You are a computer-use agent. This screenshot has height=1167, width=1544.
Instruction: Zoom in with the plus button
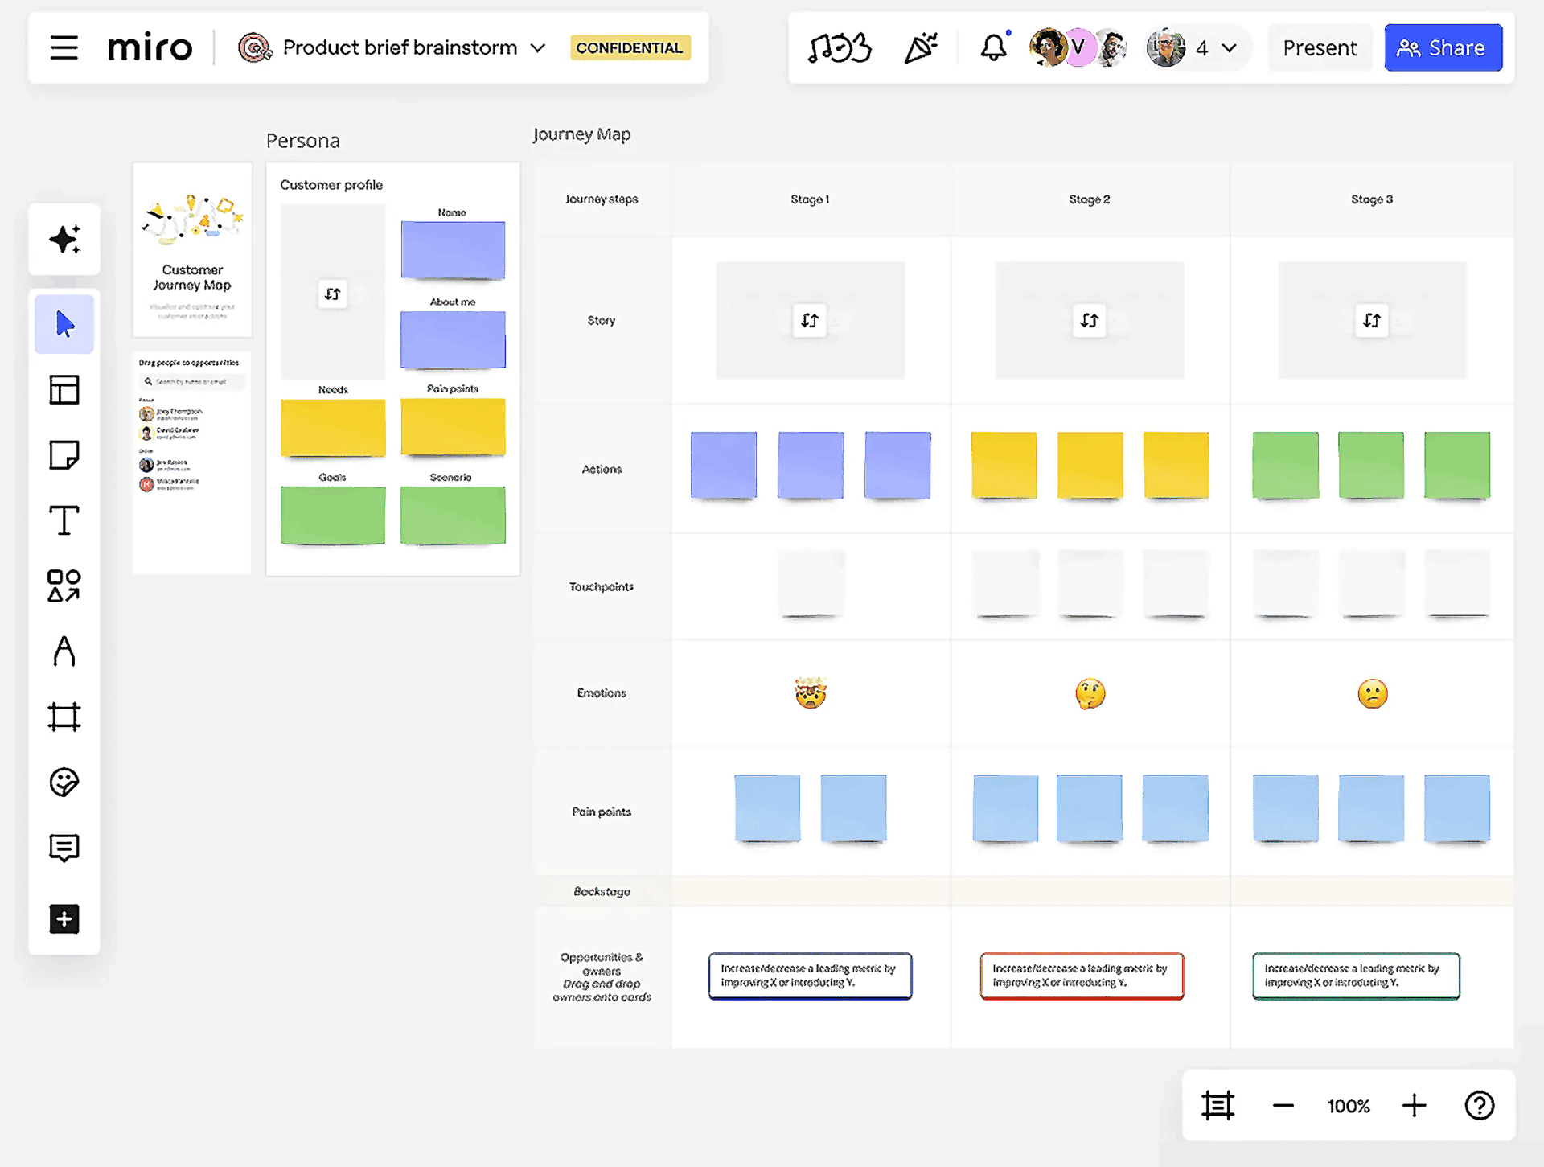click(1414, 1105)
